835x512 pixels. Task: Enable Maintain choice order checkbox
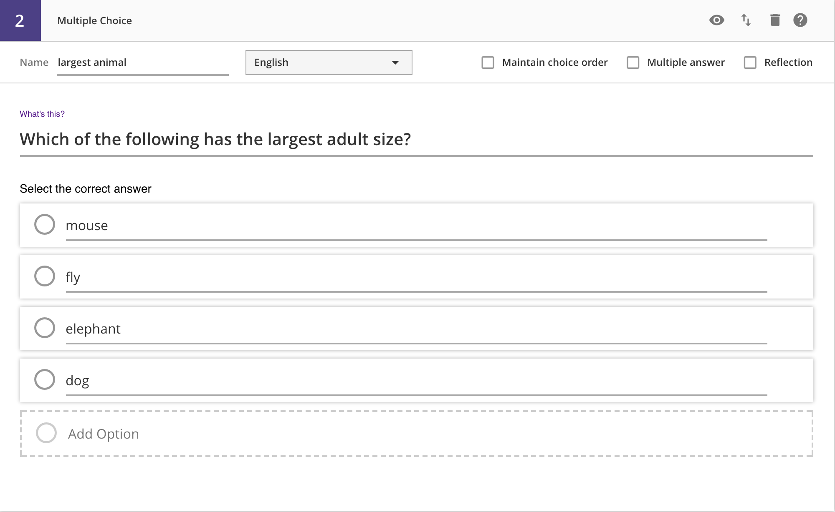488,63
